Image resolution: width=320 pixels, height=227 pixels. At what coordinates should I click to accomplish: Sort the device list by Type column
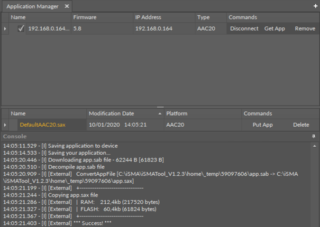[204, 17]
